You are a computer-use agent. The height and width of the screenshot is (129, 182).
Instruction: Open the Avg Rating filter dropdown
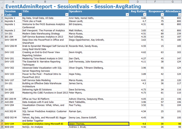(x=145, y=14)
